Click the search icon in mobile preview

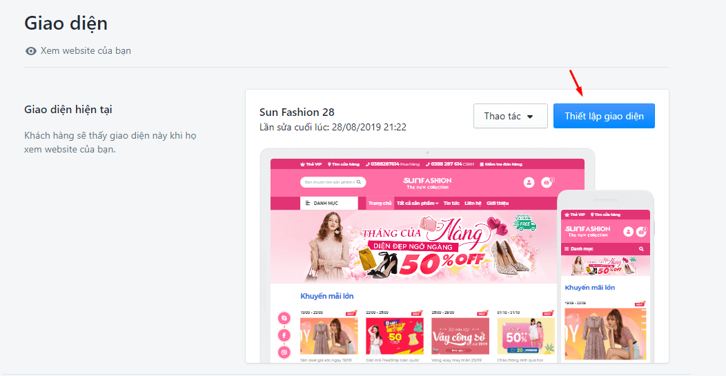641,249
